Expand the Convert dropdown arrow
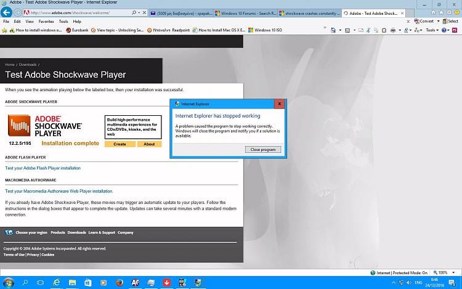The height and width of the screenshot is (289, 462). [438, 21]
